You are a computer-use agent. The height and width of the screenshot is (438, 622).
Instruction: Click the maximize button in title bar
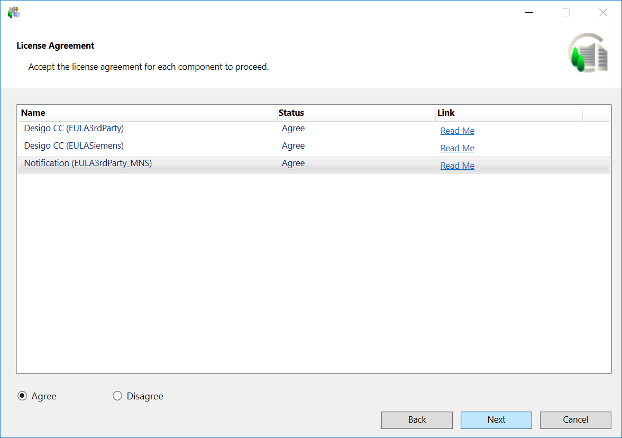tap(565, 12)
